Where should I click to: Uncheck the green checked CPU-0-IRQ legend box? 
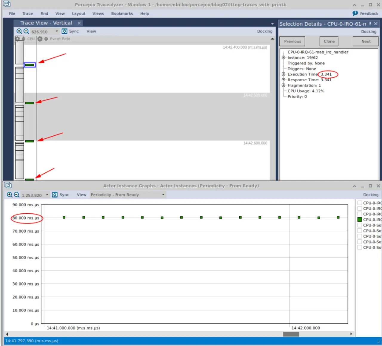point(360,220)
